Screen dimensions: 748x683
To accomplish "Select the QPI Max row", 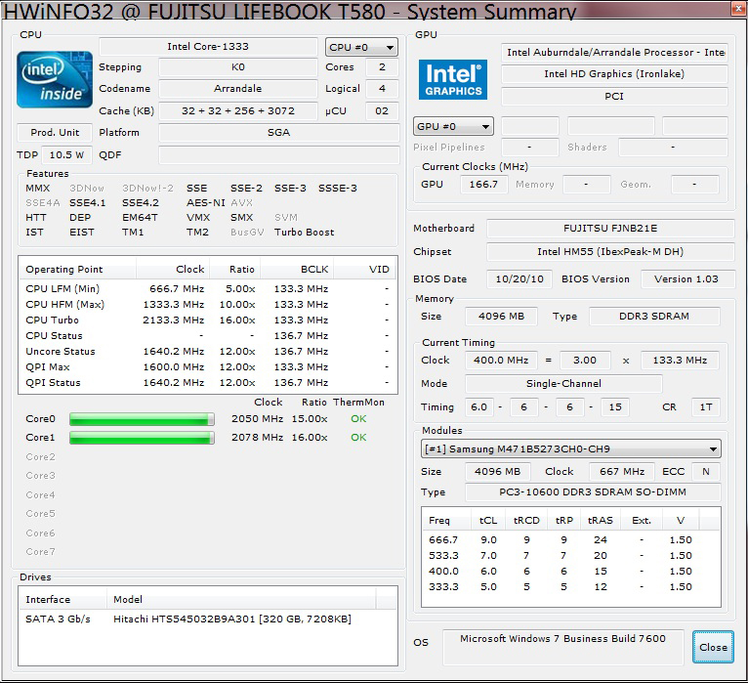I will [x=208, y=367].
